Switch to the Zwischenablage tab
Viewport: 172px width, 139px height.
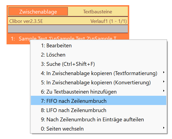point(38,11)
